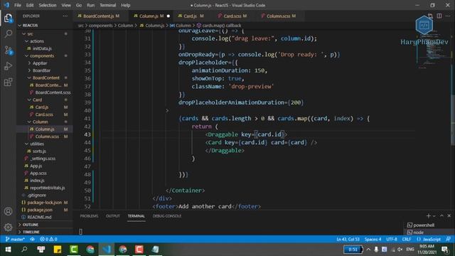
Task: Expand the AppBar folder
Action: (40, 63)
